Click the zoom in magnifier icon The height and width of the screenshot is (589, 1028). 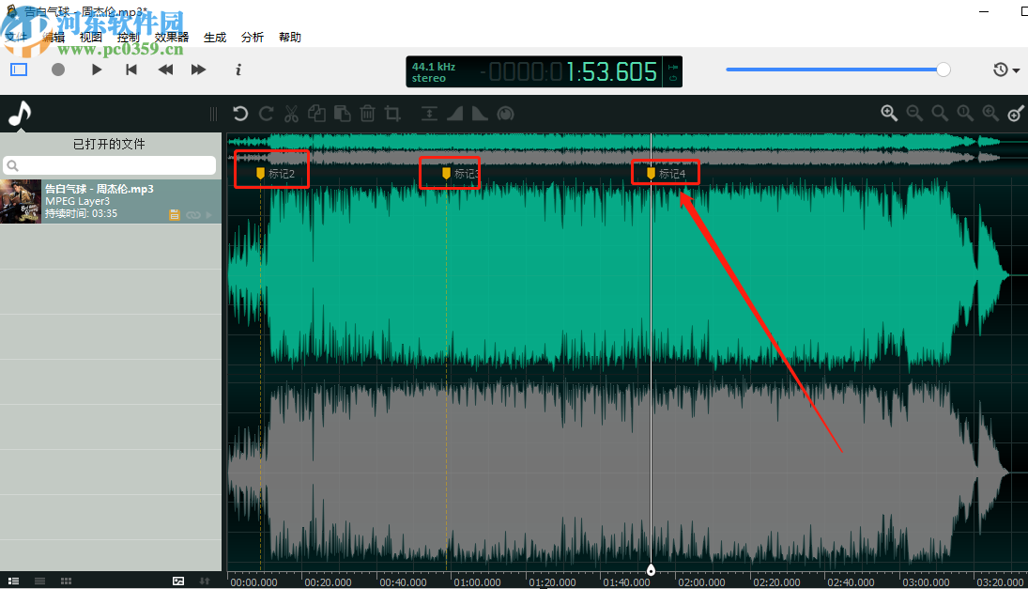889,114
